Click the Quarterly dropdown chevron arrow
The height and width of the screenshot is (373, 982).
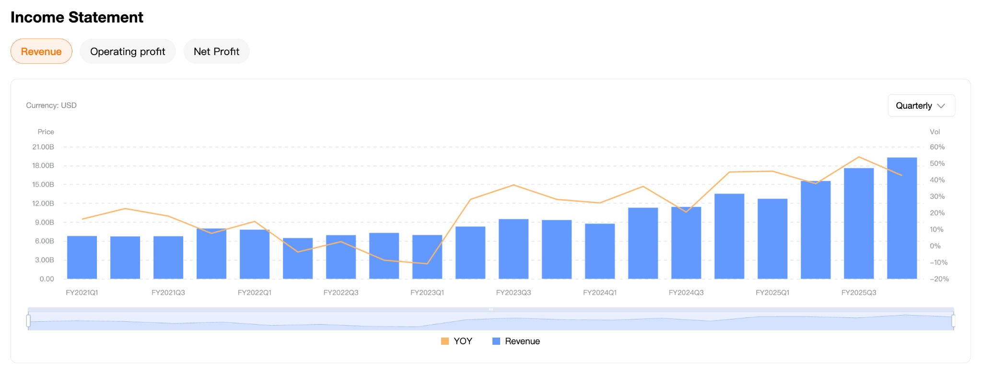[x=941, y=106]
